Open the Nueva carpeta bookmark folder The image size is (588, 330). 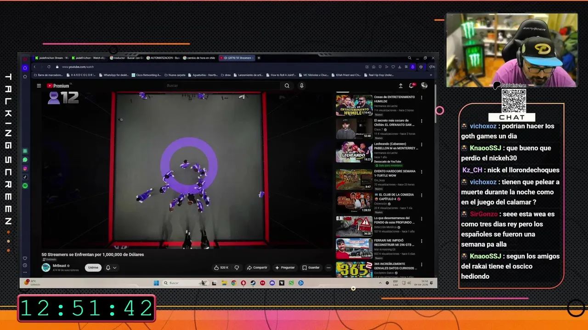coord(175,75)
